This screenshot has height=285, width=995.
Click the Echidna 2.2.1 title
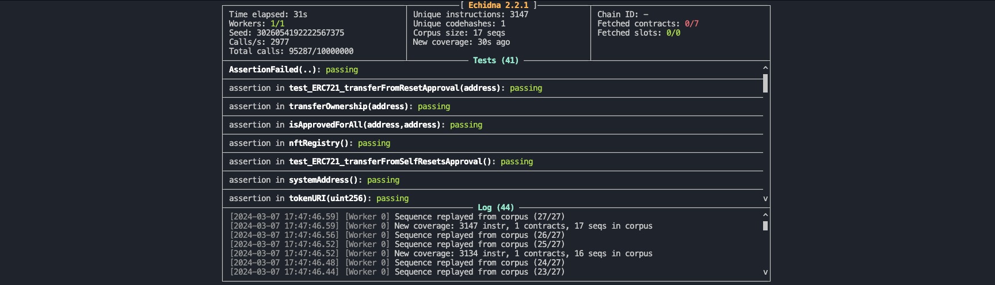pos(498,5)
